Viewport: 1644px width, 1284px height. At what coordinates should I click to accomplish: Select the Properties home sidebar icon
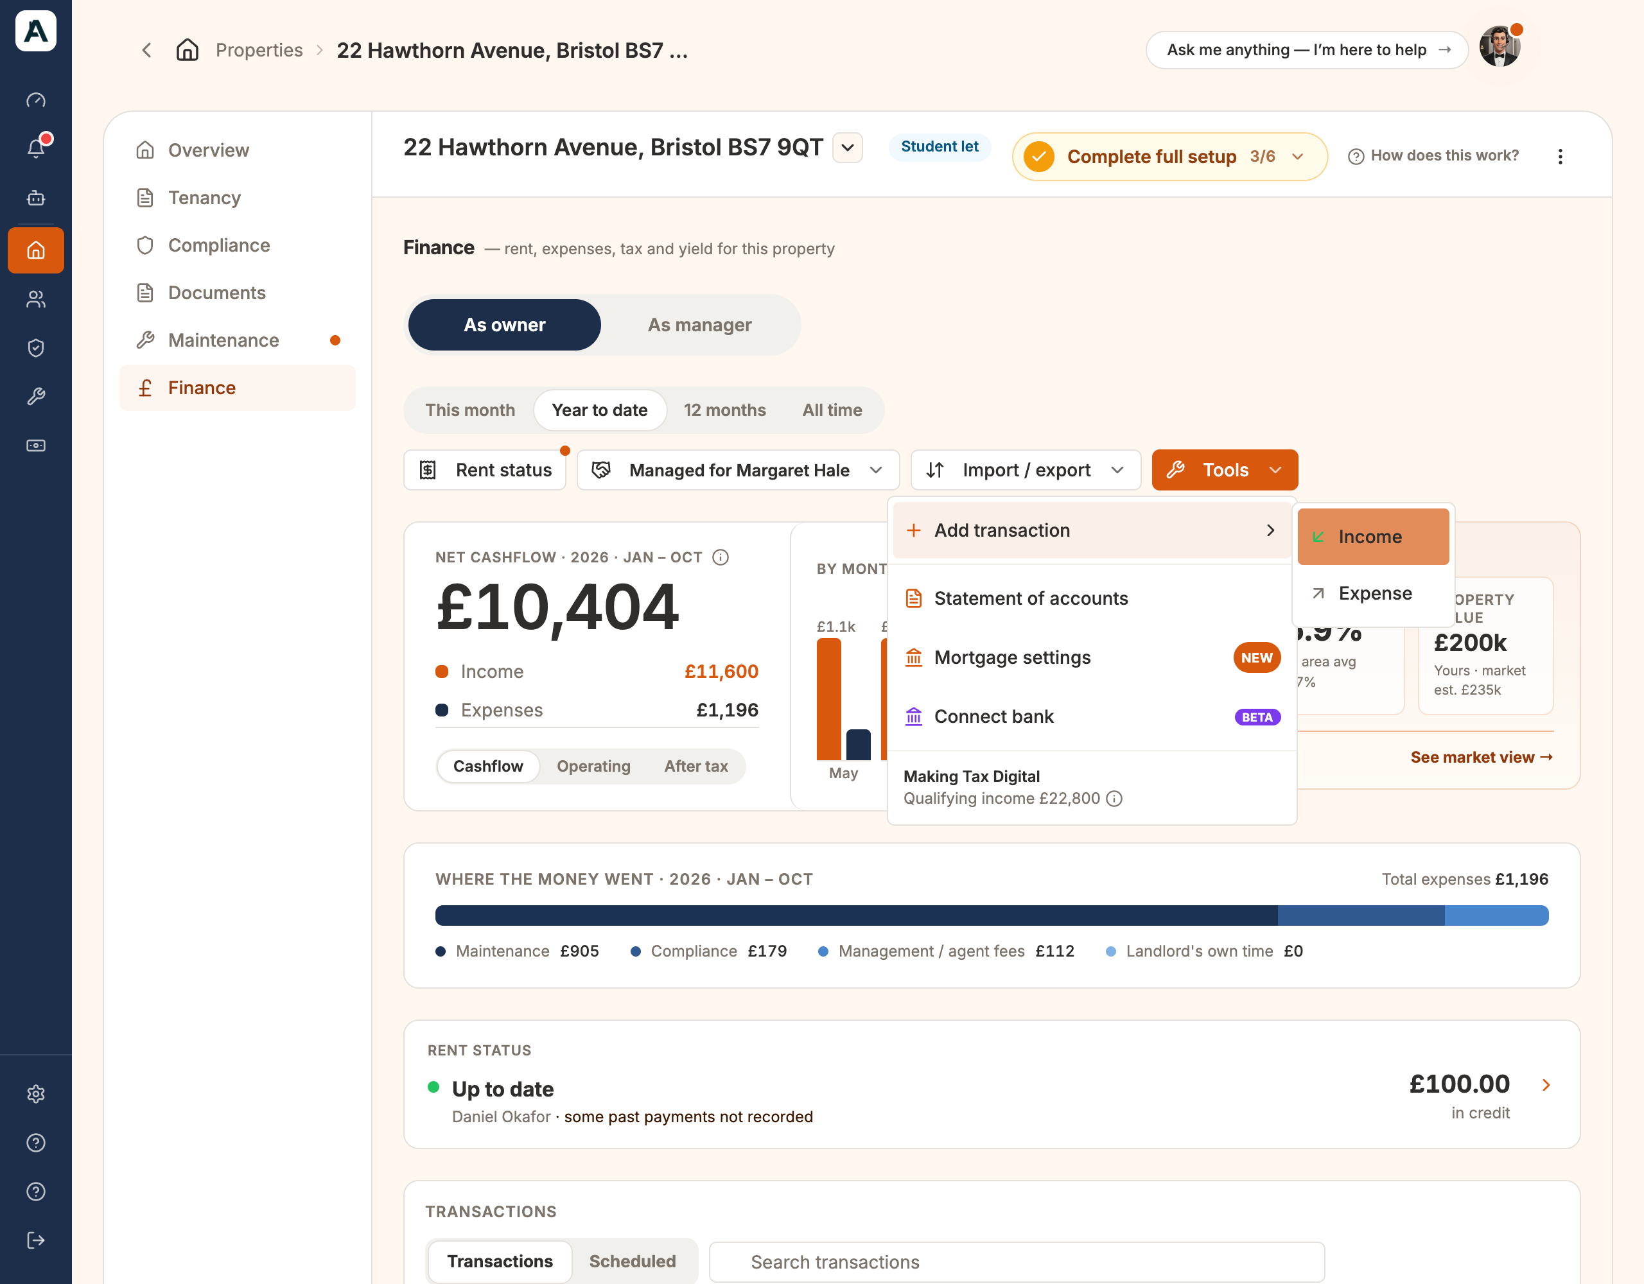tap(35, 250)
